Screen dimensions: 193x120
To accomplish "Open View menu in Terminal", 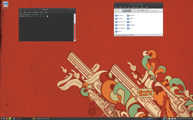I will (x=30, y=12).
